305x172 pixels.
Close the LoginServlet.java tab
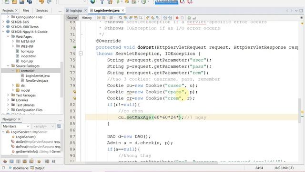pyautogui.click(x=123, y=11)
